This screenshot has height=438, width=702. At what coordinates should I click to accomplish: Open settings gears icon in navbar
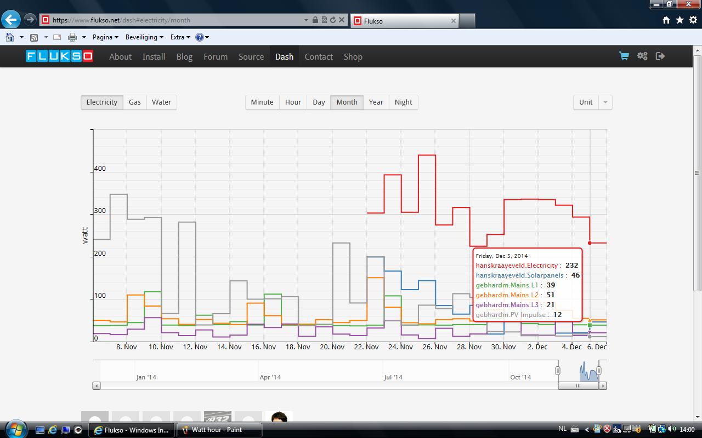coord(642,56)
